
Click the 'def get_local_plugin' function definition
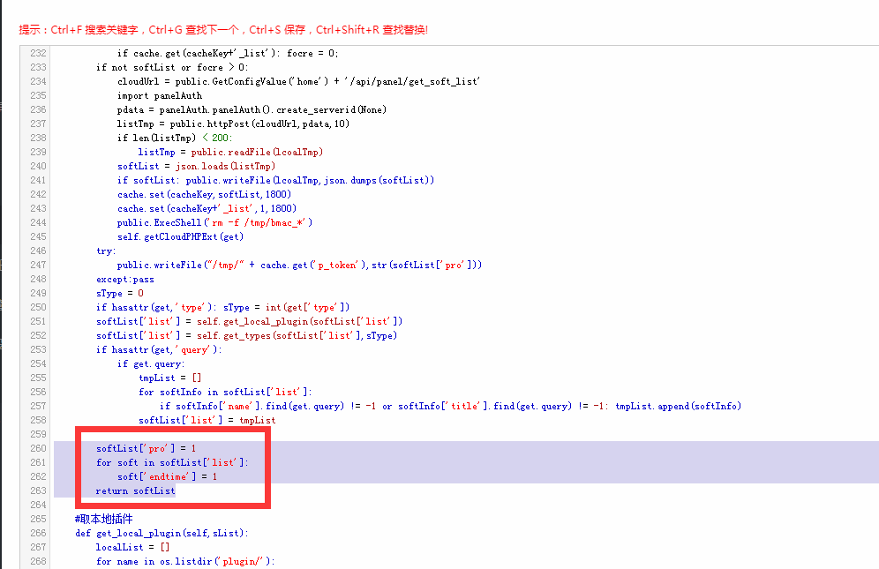[x=162, y=533]
